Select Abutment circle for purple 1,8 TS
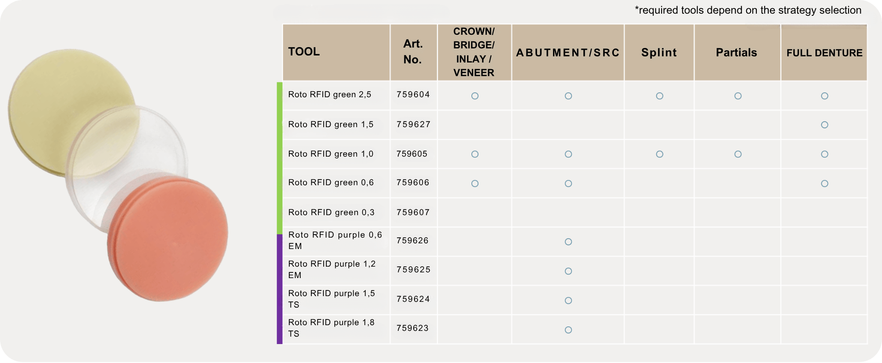The image size is (882, 363). (568, 330)
